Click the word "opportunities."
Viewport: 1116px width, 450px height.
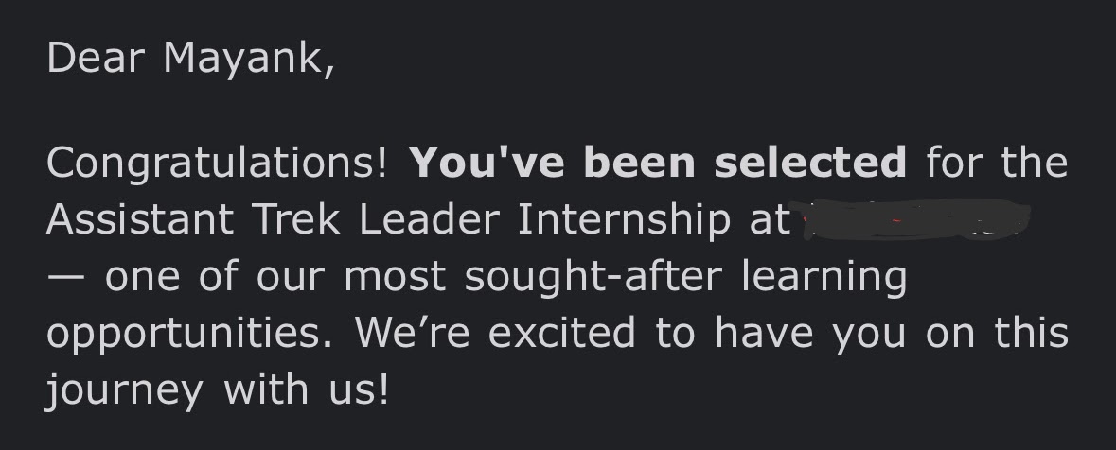coord(189,334)
